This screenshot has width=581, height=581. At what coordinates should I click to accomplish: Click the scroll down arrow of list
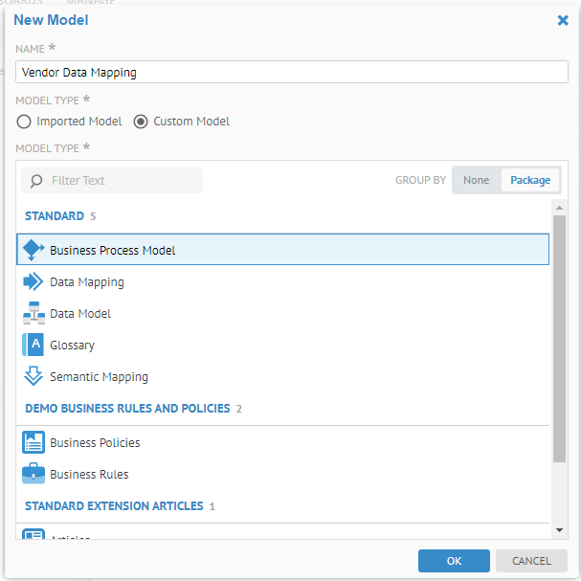tap(559, 529)
